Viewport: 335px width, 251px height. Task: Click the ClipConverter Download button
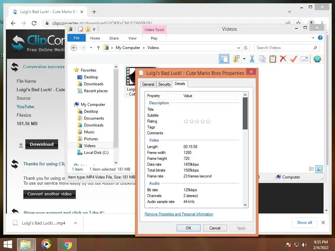[42, 144]
